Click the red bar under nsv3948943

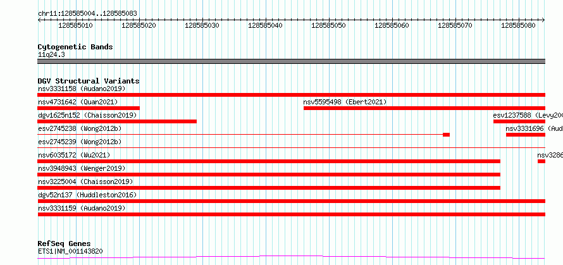click(269, 175)
